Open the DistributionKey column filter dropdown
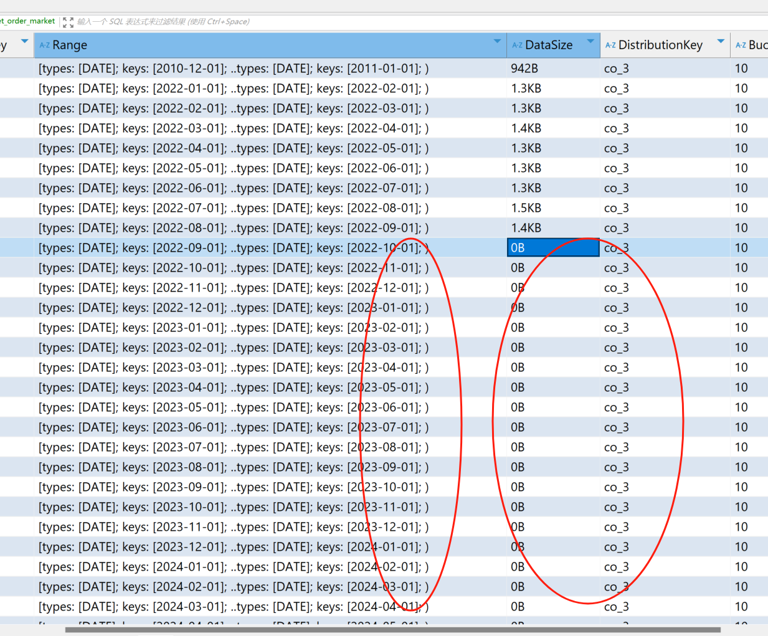The width and height of the screenshot is (768, 636). 721,42
